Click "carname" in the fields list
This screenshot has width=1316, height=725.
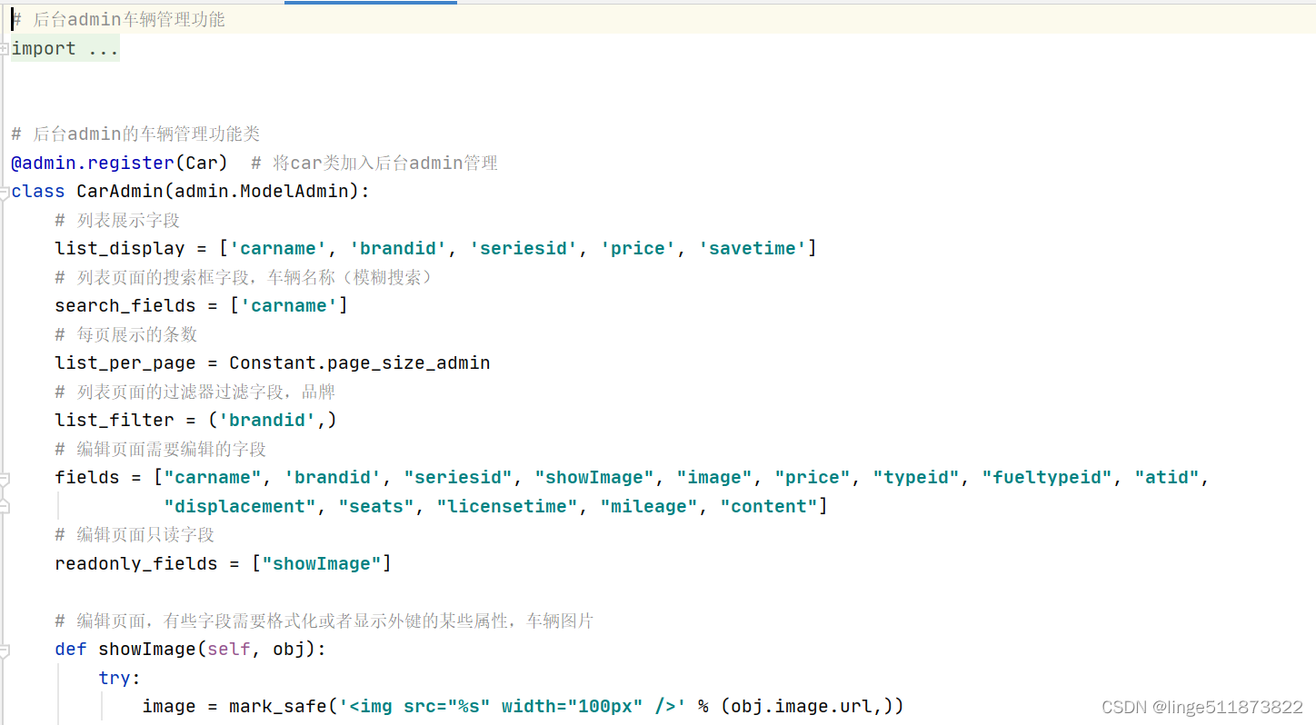[x=213, y=478]
